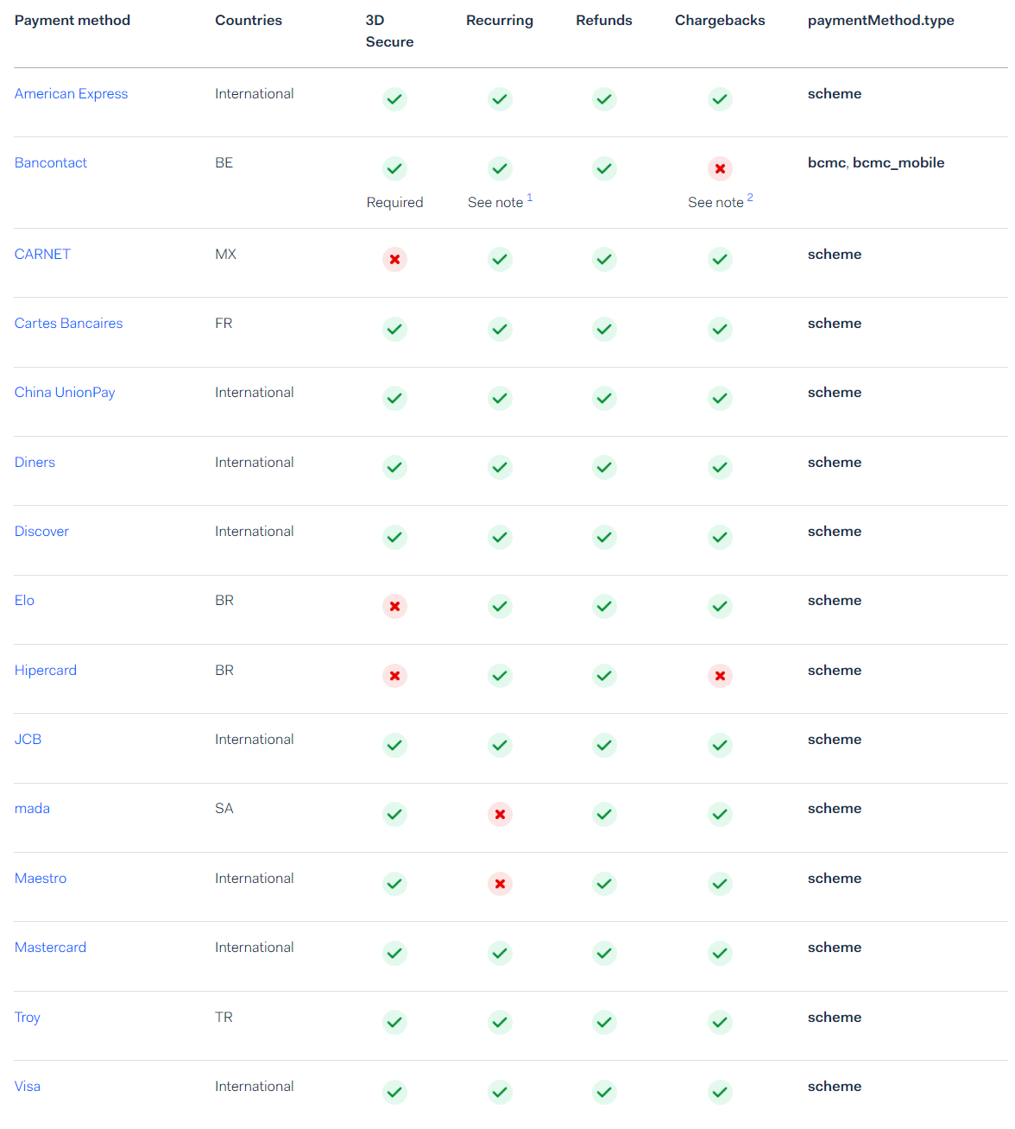Click Hipercard's Chargebacks red cross icon
1015x1129 pixels.
pos(720,676)
